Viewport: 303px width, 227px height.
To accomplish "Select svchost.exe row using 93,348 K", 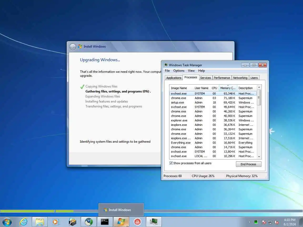I will [213, 94].
